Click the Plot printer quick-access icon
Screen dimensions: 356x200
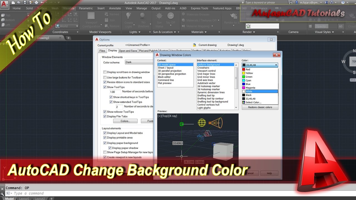coord(36,2)
